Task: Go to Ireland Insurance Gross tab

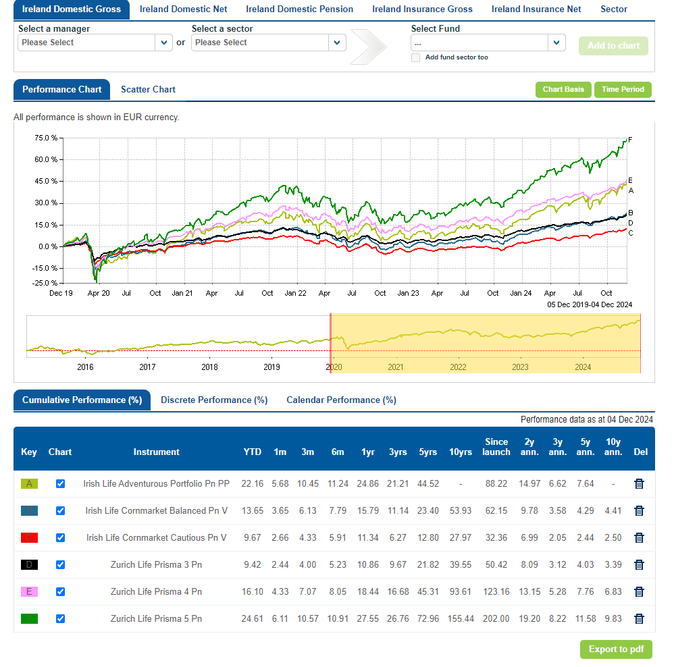Action: 423,9
